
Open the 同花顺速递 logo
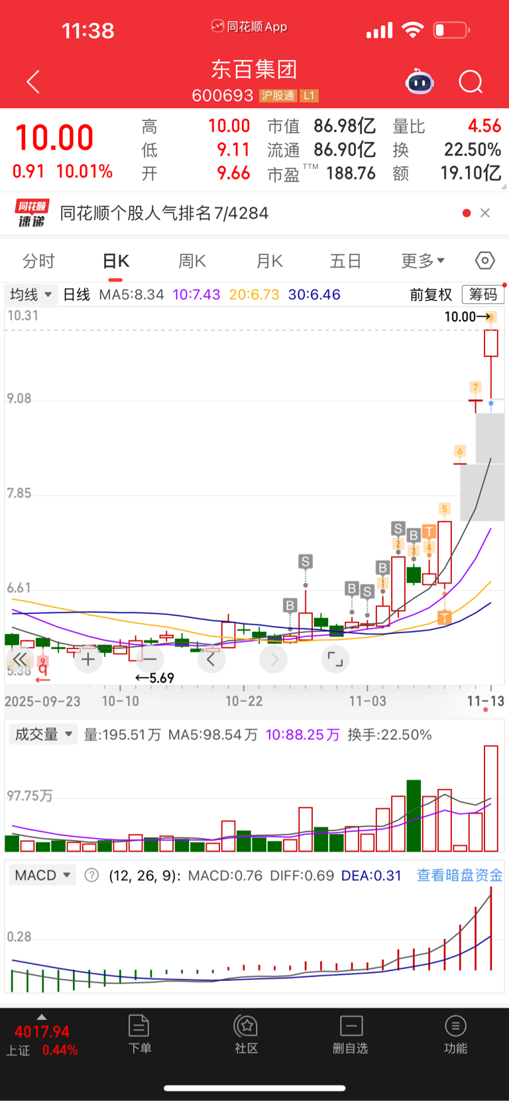30,213
